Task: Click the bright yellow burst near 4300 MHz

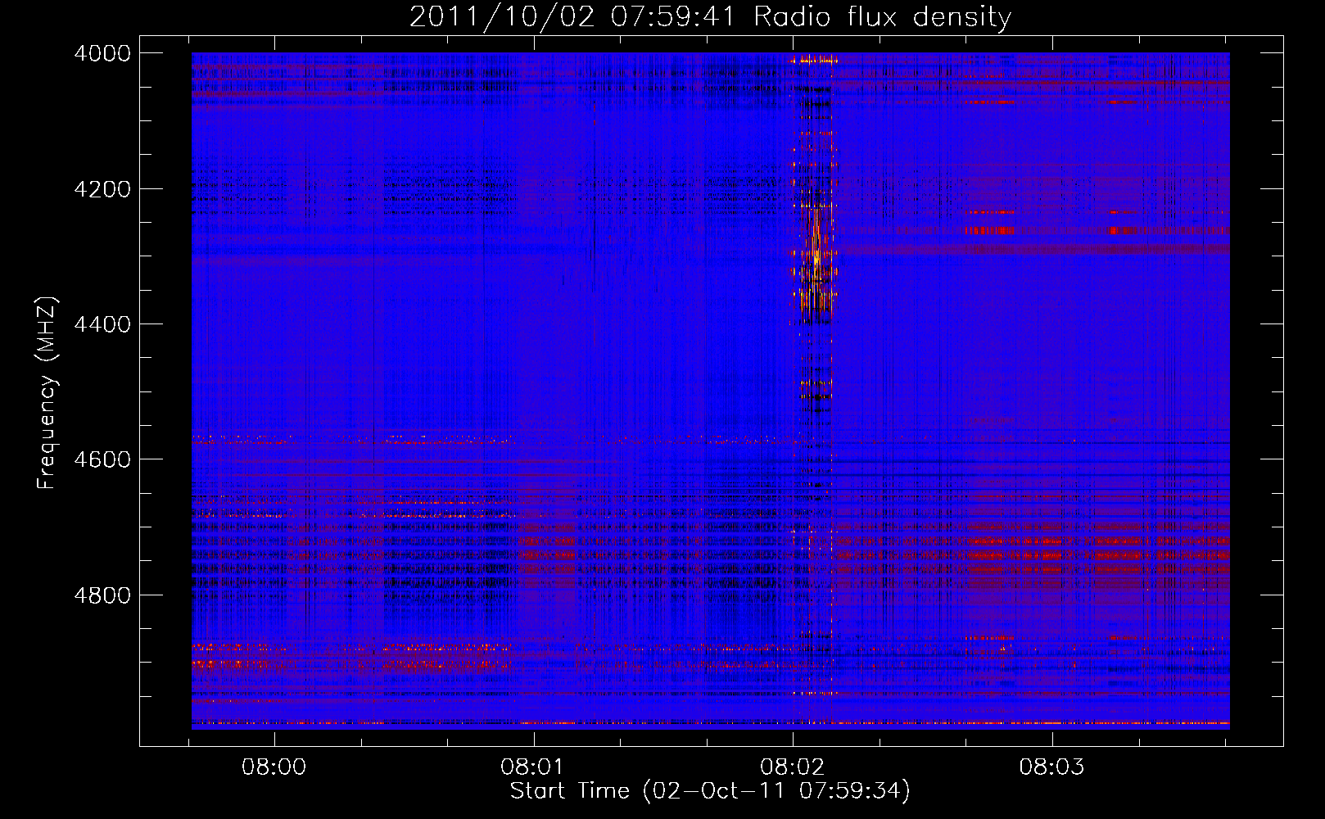Action: pyautogui.click(x=815, y=258)
